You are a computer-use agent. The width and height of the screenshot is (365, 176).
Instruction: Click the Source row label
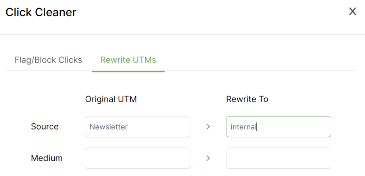pyautogui.click(x=45, y=126)
